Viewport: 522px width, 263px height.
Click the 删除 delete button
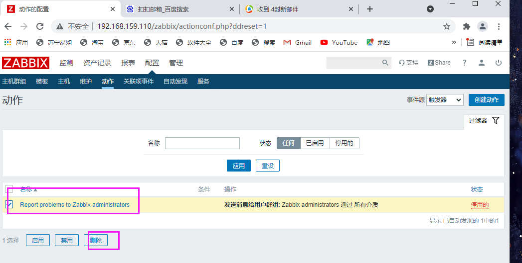pyautogui.click(x=96, y=241)
